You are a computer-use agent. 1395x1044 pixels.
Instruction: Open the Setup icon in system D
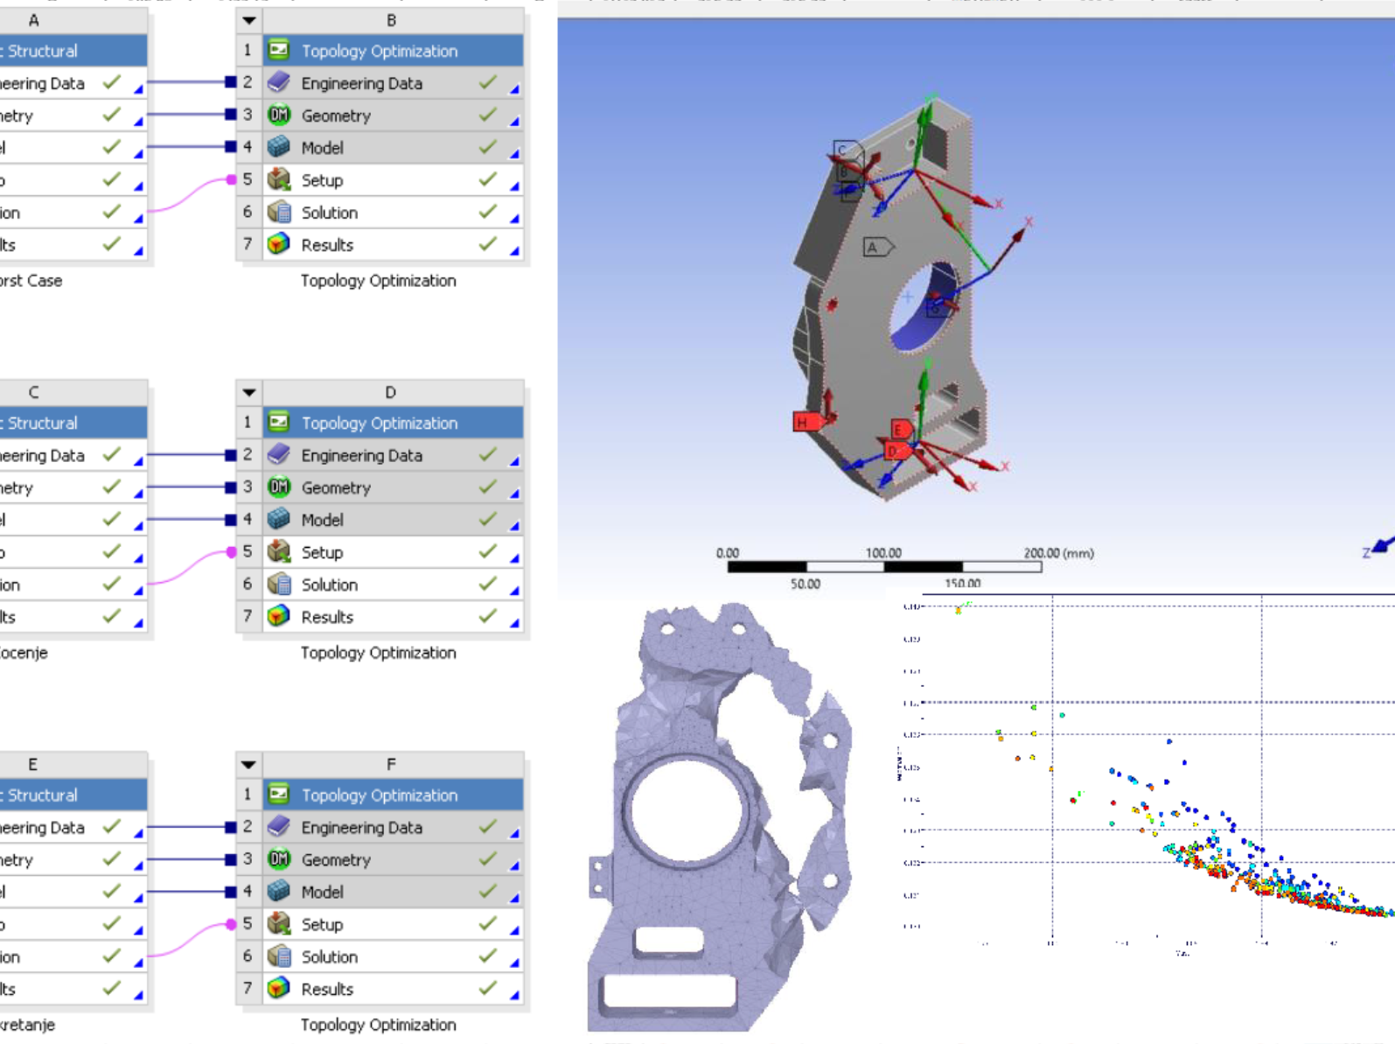[279, 552]
